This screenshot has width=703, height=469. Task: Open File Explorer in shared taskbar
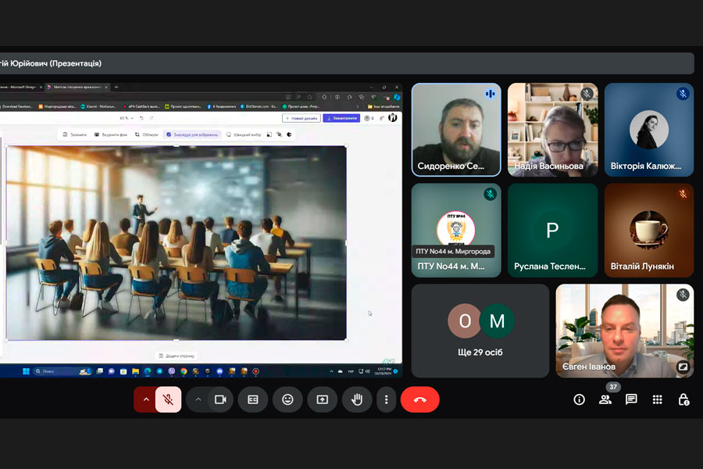coord(135,371)
